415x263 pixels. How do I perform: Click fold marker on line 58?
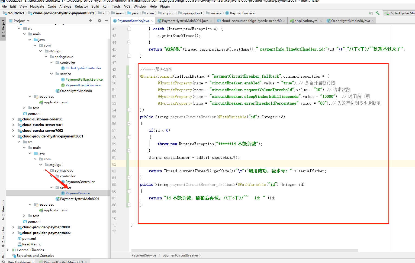[x=129, y=137]
